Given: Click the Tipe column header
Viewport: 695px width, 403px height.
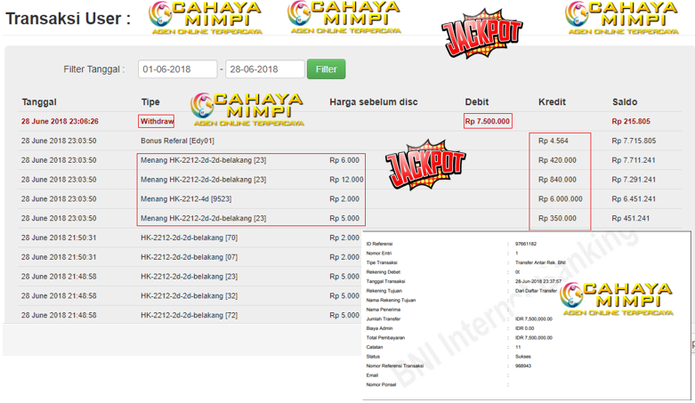Looking at the screenshot, I should click(x=150, y=102).
